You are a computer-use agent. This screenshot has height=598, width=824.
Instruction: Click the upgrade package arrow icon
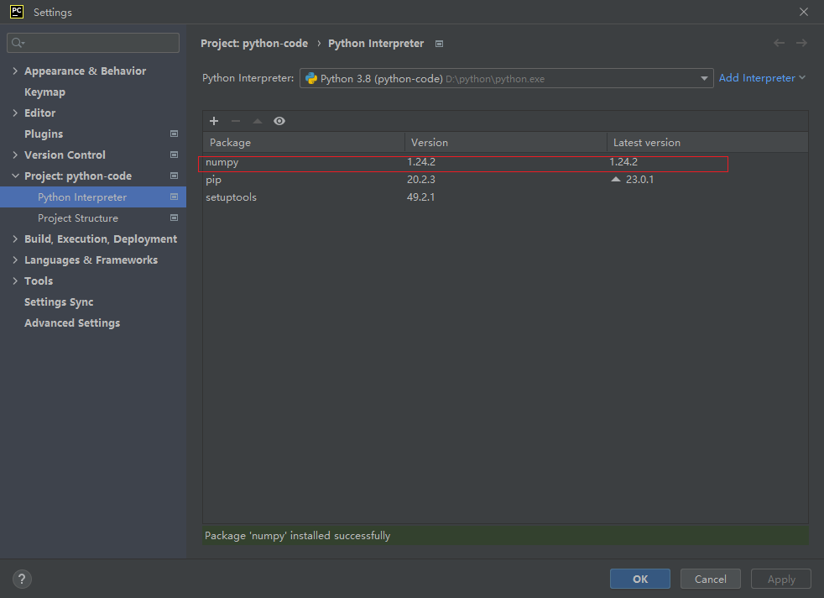tap(258, 121)
